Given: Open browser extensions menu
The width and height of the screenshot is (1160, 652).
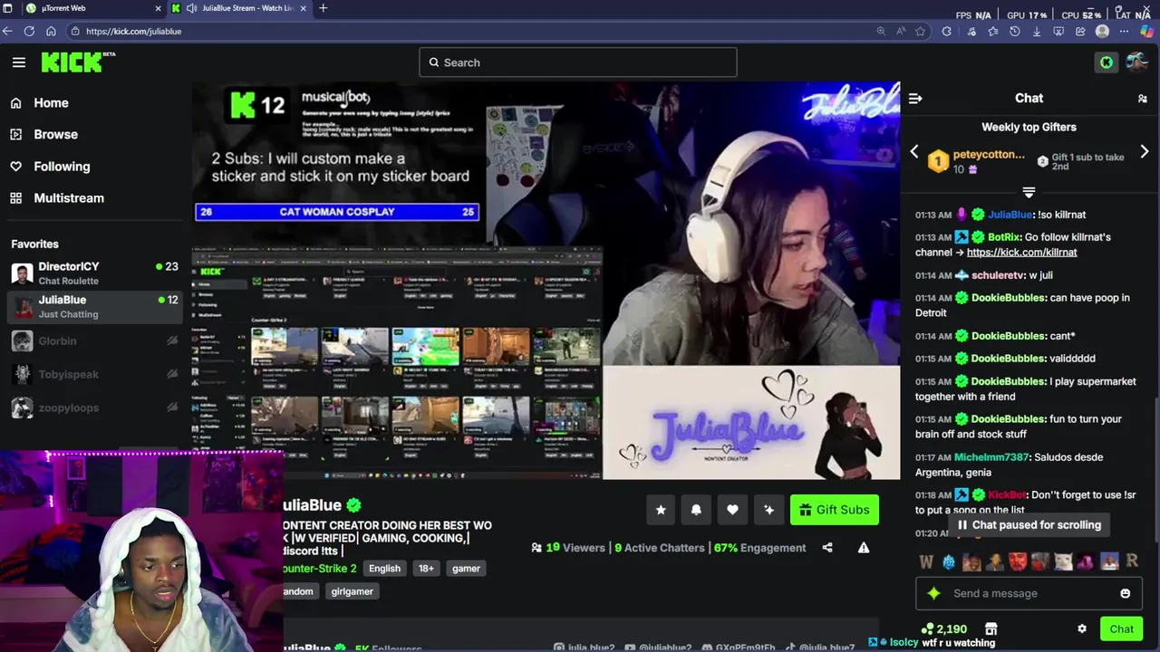Looking at the screenshot, I should coord(947,31).
